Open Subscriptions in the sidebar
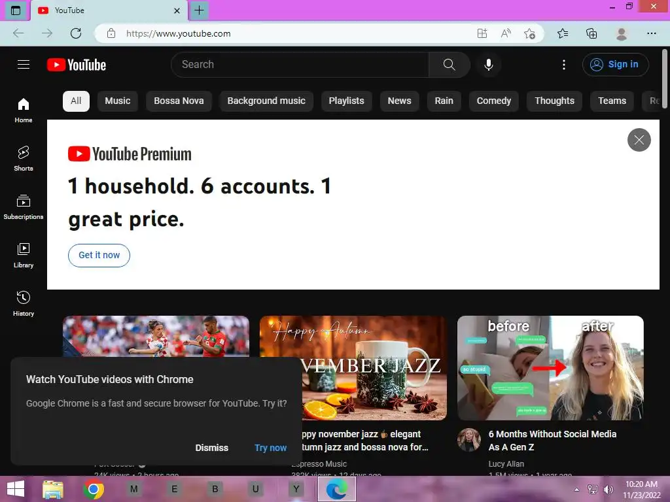This screenshot has height=502, width=670. pos(24,207)
